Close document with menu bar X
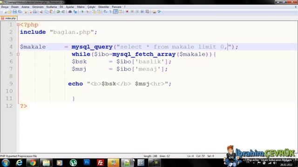The image size is (298, 167). [296, 7]
